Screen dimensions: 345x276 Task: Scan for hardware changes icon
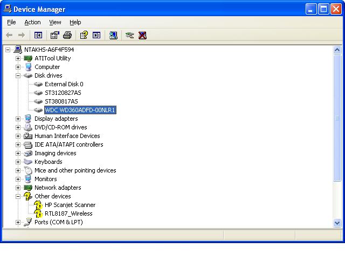pyautogui.click(x=113, y=35)
